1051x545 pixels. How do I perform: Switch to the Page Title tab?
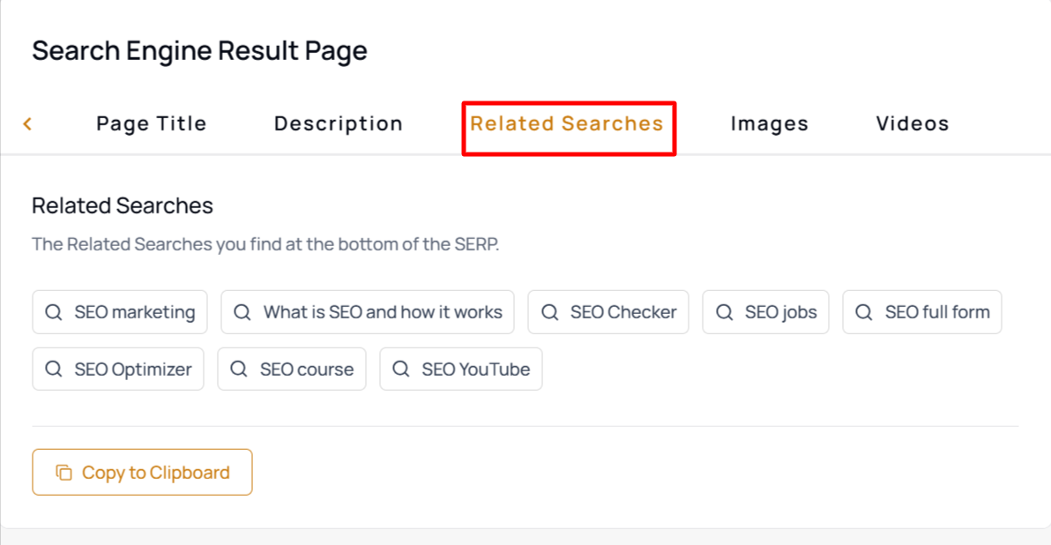pos(152,123)
